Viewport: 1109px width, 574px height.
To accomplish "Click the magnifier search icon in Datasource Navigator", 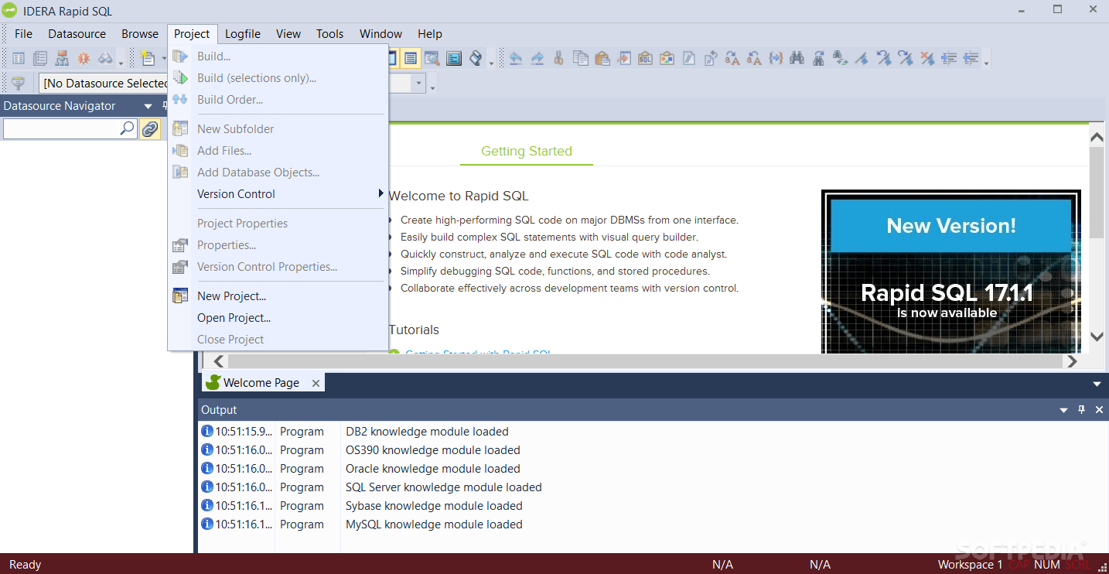I will click(x=128, y=129).
